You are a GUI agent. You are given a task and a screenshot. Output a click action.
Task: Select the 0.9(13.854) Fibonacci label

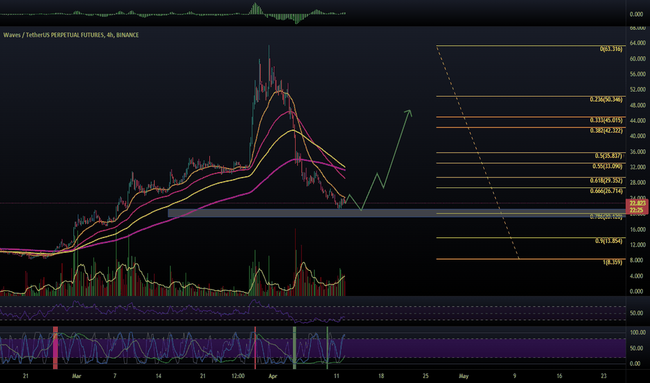[609, 240]
